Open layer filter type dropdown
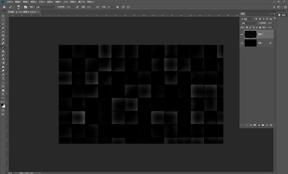Viewport: 288px width, 174px height. [247, 19]
